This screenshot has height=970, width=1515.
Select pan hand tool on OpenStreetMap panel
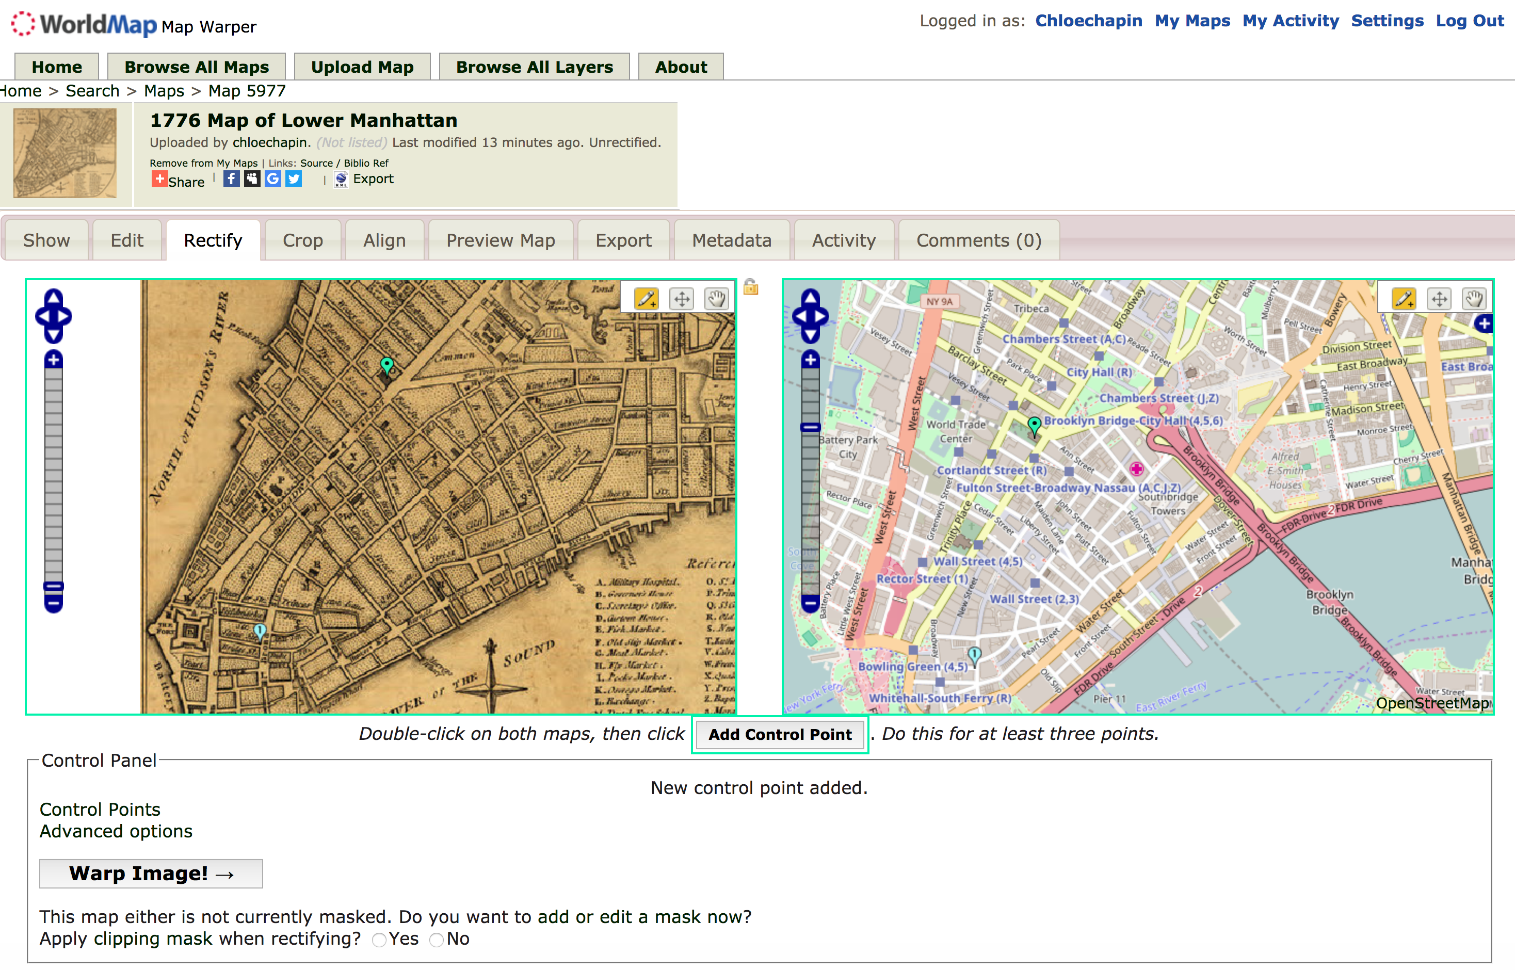[x=1474, y=298]
